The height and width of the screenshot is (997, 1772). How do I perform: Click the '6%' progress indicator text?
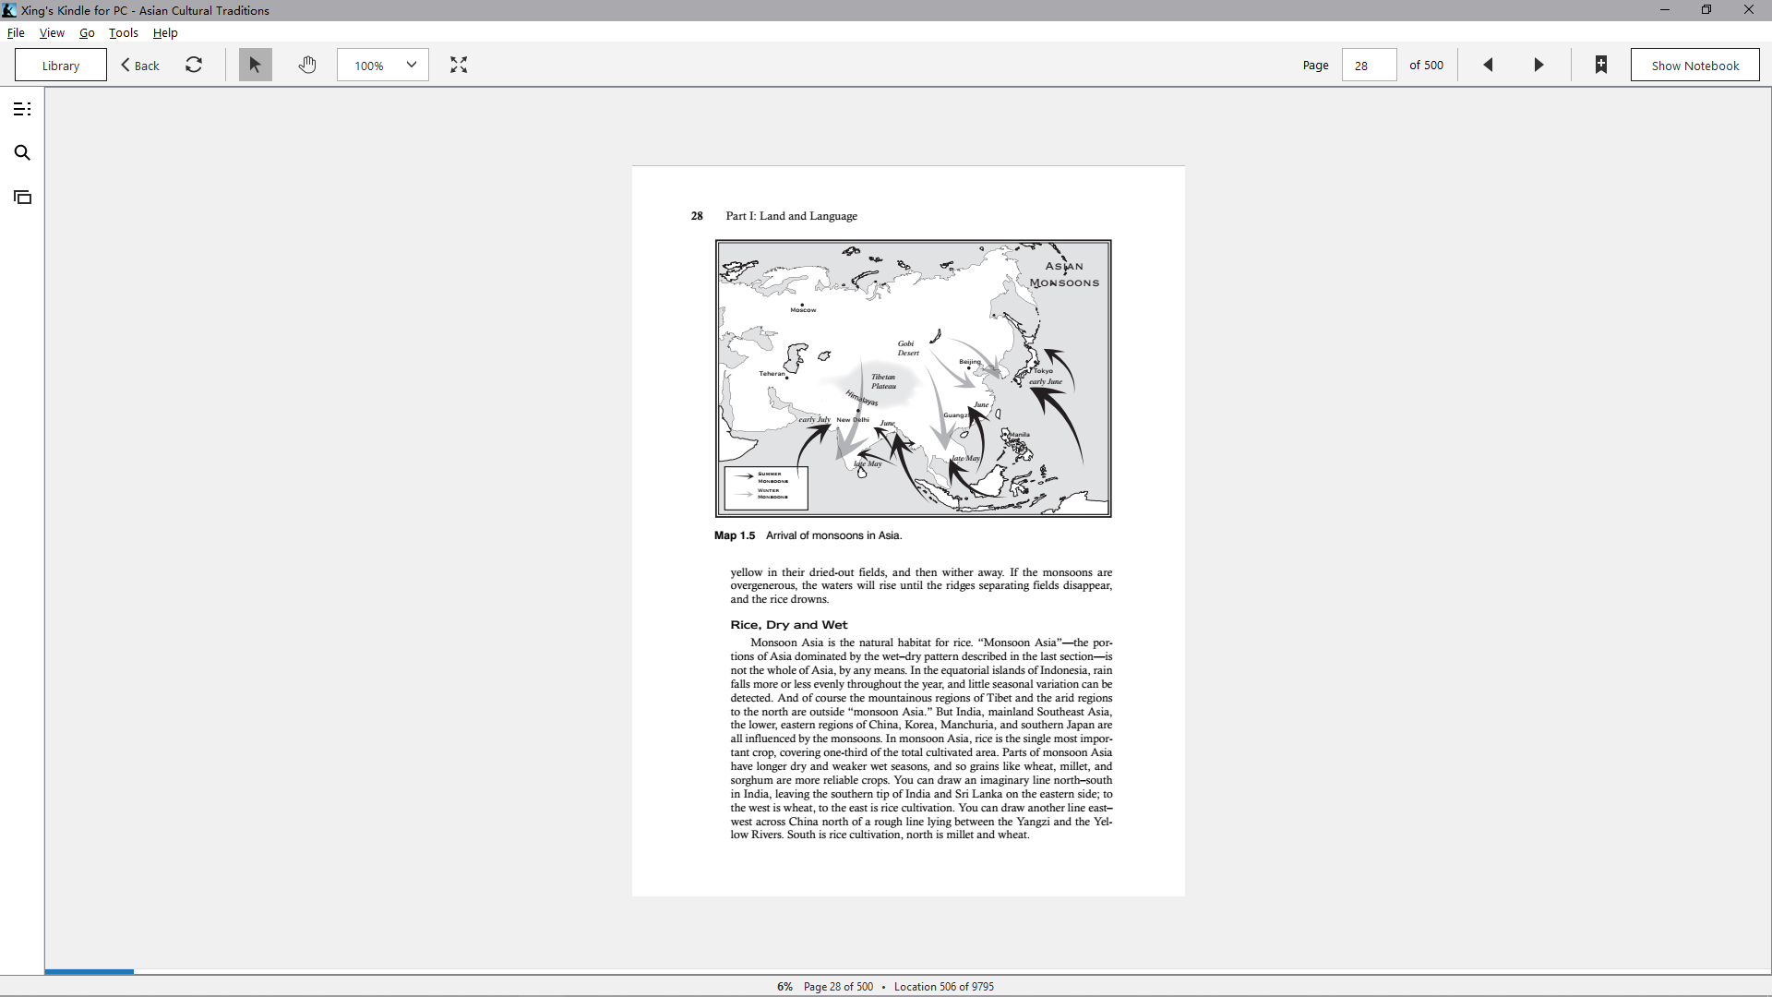click(x=784, y=987)
